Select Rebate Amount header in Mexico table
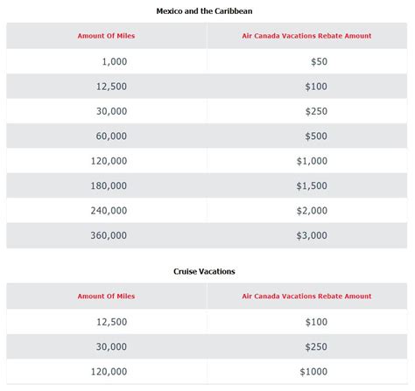This screenshot has height=391, width=415. click(x=306, y=36)
